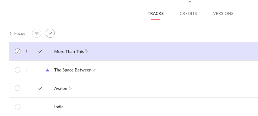Deselect the checked circle for track 1
Image resolution: width=258 pixels, height=116 pixels.
pyautogui.click(x=18, y=51)
